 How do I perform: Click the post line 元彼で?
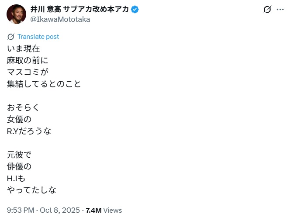point(19,155)
